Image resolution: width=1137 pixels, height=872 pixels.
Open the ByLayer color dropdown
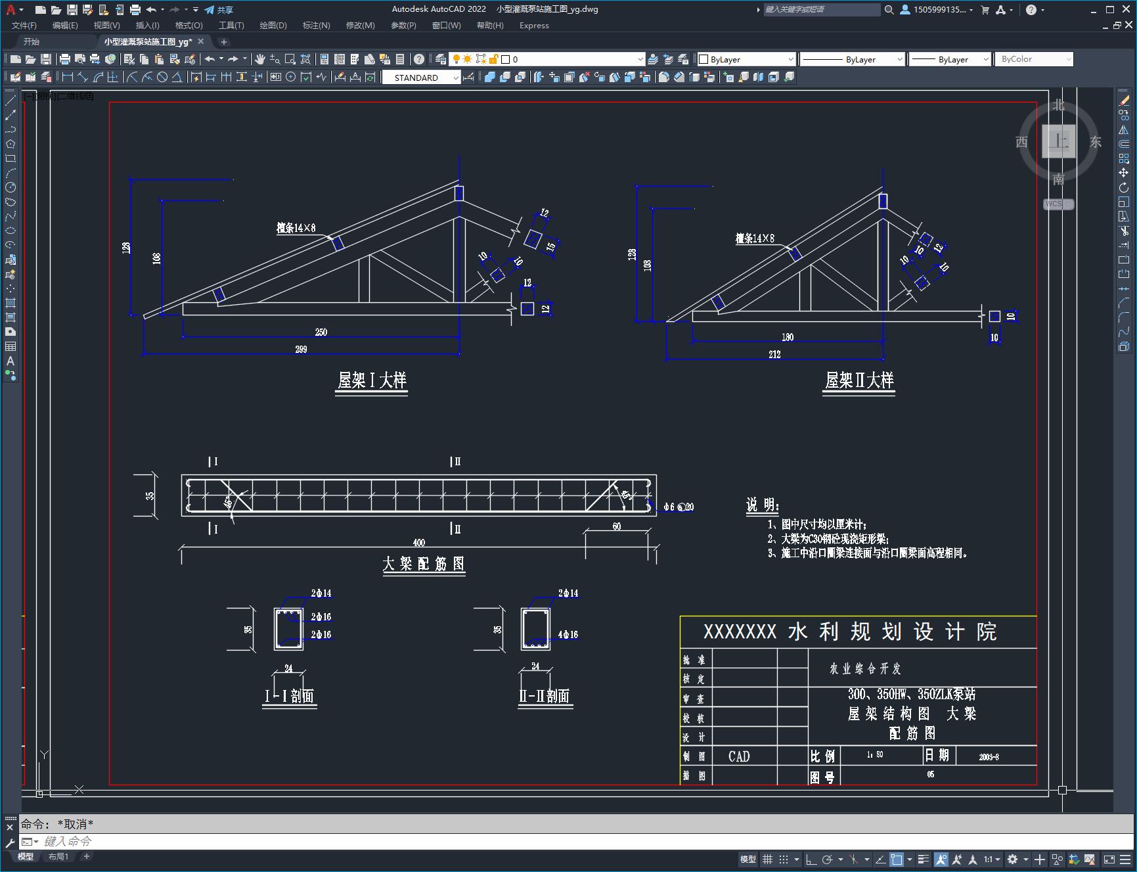746,59
